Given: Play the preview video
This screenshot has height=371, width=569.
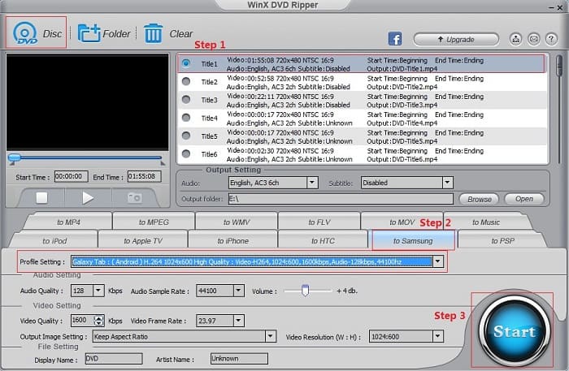Looking at the screenshot, I should [88, 198].
